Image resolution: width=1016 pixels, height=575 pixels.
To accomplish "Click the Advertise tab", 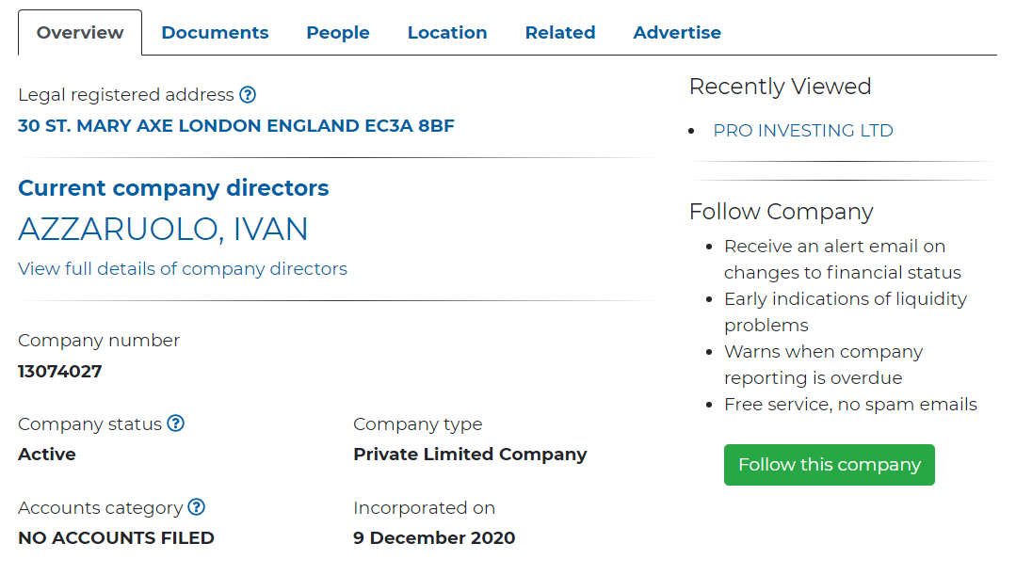I will coord(677,33).
